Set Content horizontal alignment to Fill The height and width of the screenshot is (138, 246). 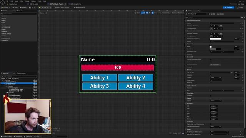click(221, 33)
